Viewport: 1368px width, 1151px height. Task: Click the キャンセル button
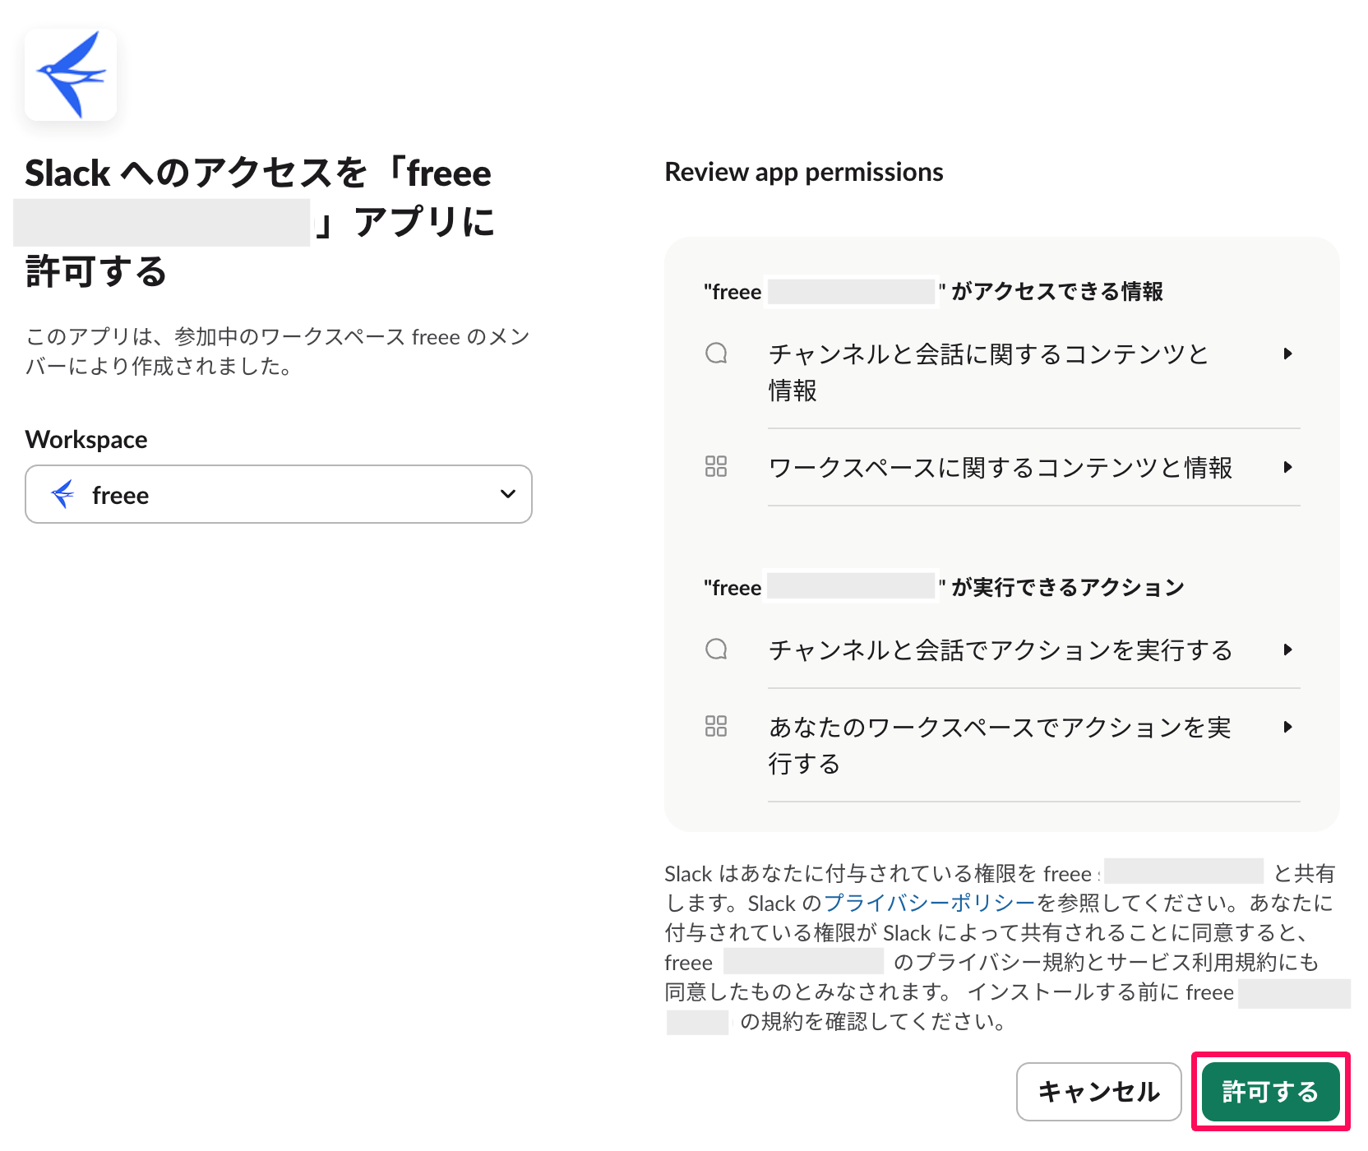coord(1099,1092)
